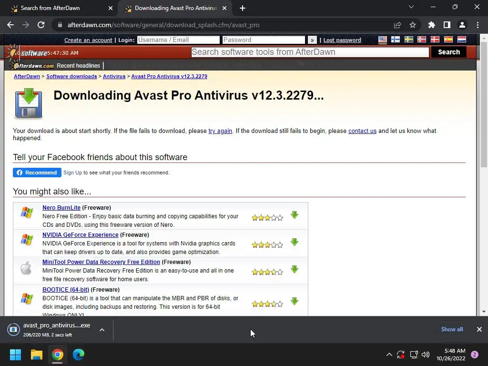This screenshot has height=366, width=488.
Task: Download NVIDIA GeForce Experience green arrow
Action: [295, 242]
